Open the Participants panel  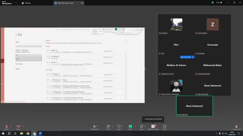[x=95, y=127]
